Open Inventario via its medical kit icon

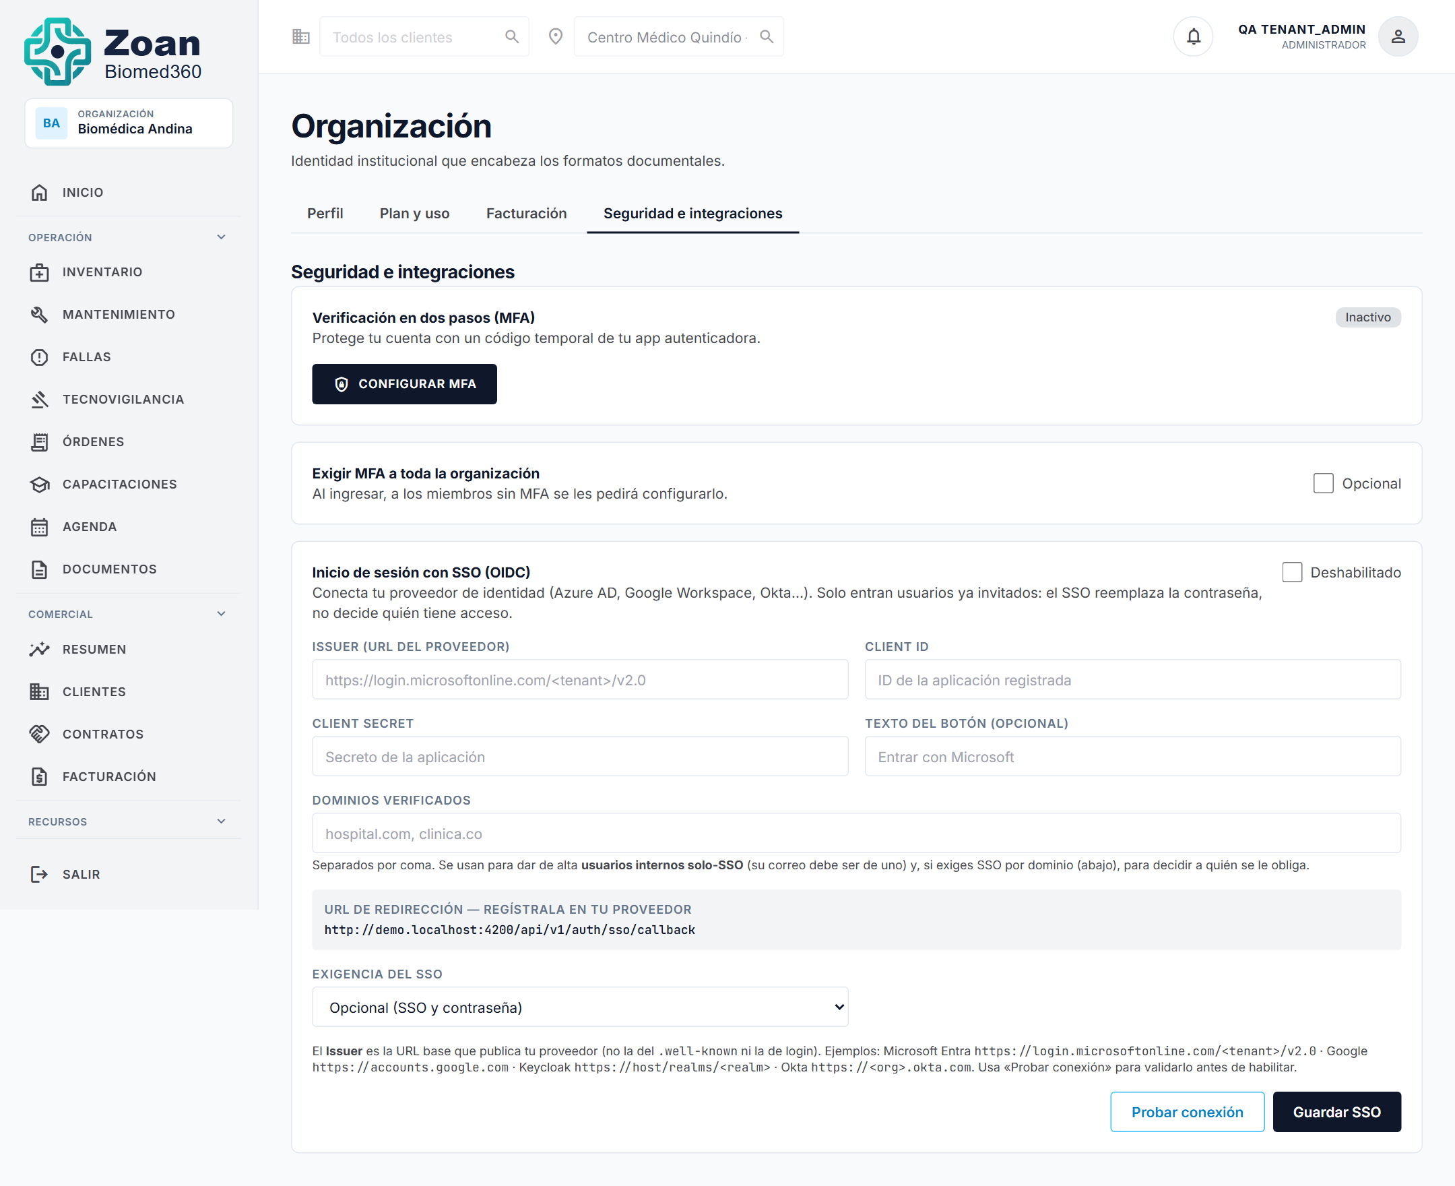pos(40,273)
